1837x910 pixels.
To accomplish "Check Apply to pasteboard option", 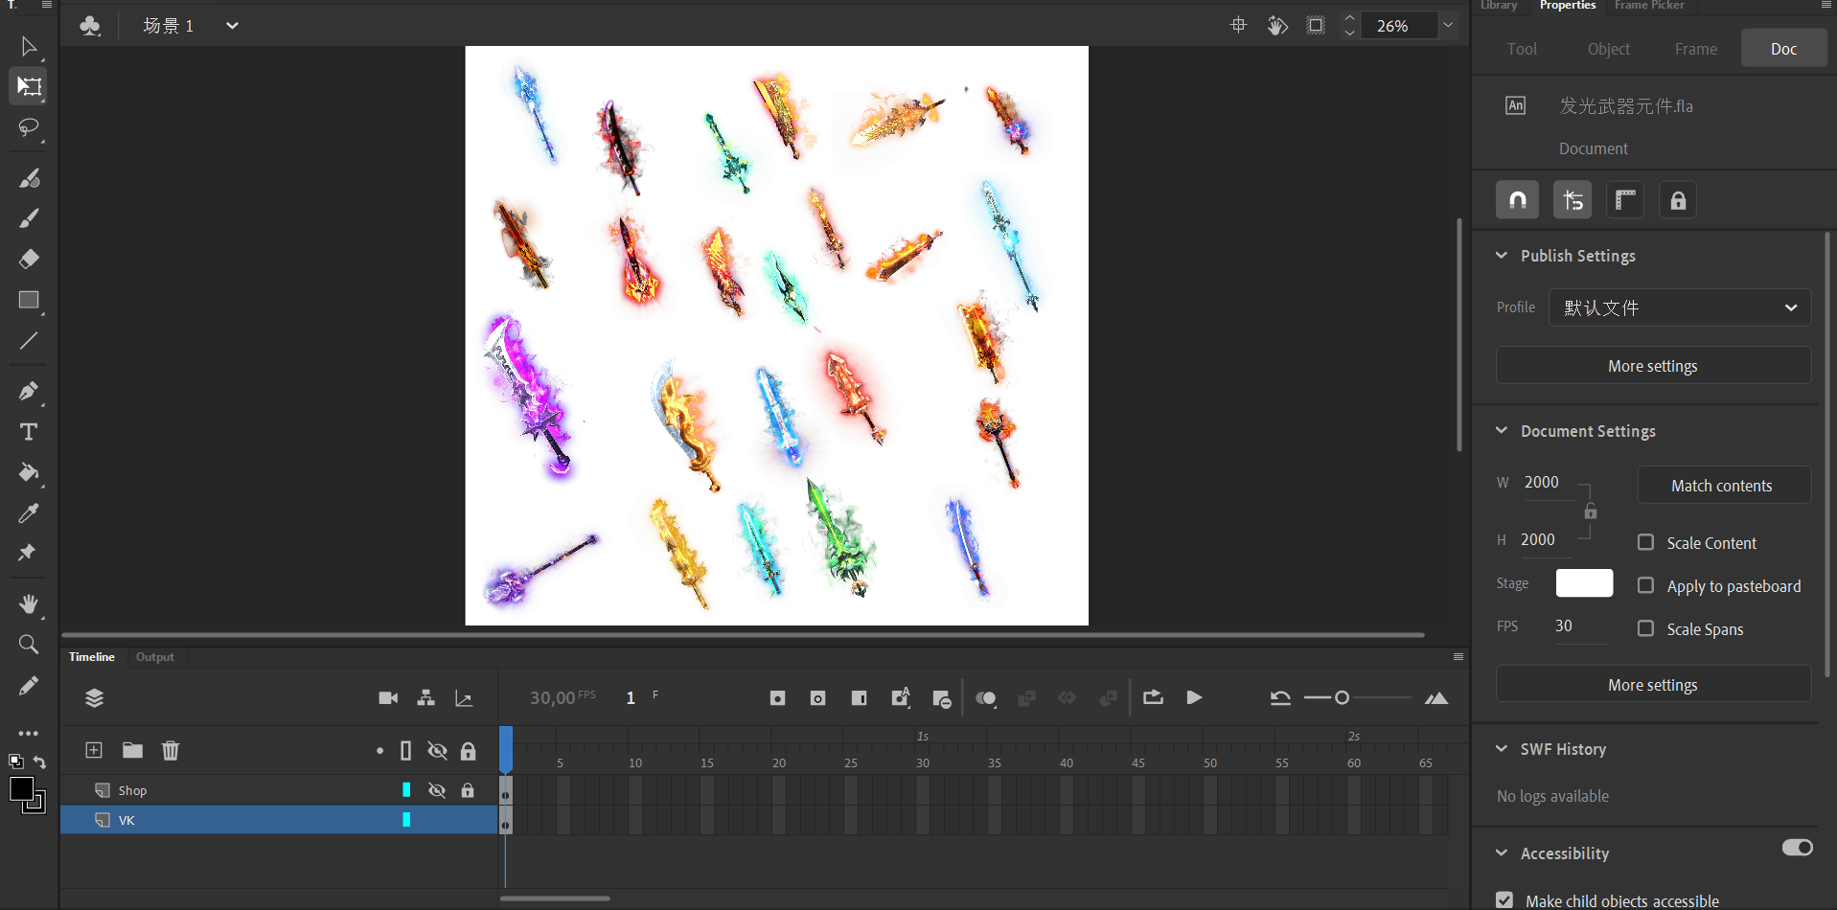I will (x=1645, y=585).
